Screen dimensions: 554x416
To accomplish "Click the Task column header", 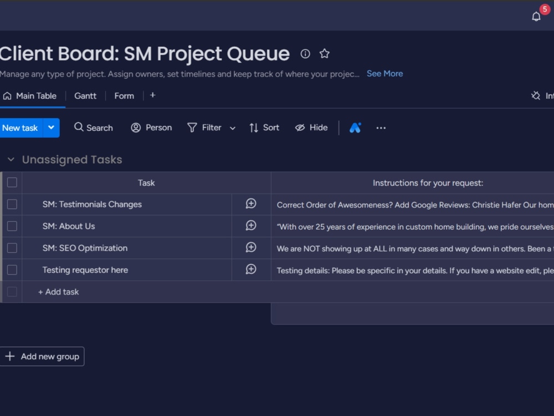I will (146, 183).
